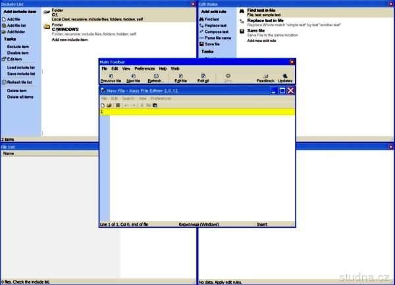The image size is (395, 285).
Task: Click Refresh file list in Include List
Action: [17, 82]
